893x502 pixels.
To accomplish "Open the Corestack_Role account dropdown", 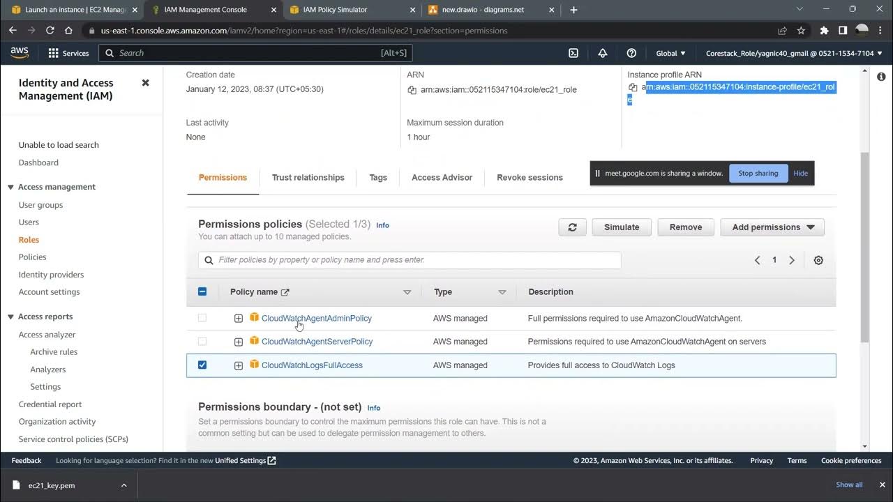I will (794, 53).
